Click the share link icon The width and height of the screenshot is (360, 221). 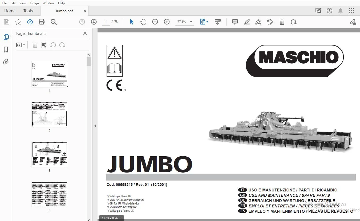click(353, 22)
